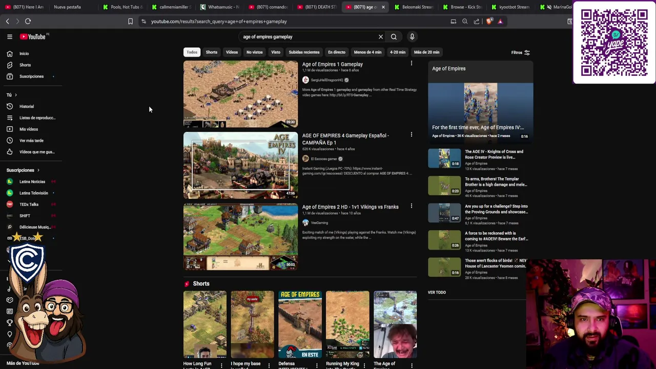Open Historial in the sidebar
The width and height of the screenshot is (656, 369).
(27, 107)
